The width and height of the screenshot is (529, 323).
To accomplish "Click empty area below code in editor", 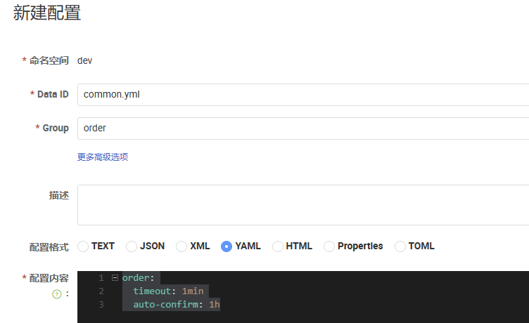I will tap(304, 317).
